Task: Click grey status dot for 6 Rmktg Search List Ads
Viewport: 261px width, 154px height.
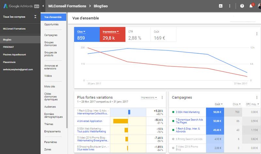Action: click(x=173, y=139)
